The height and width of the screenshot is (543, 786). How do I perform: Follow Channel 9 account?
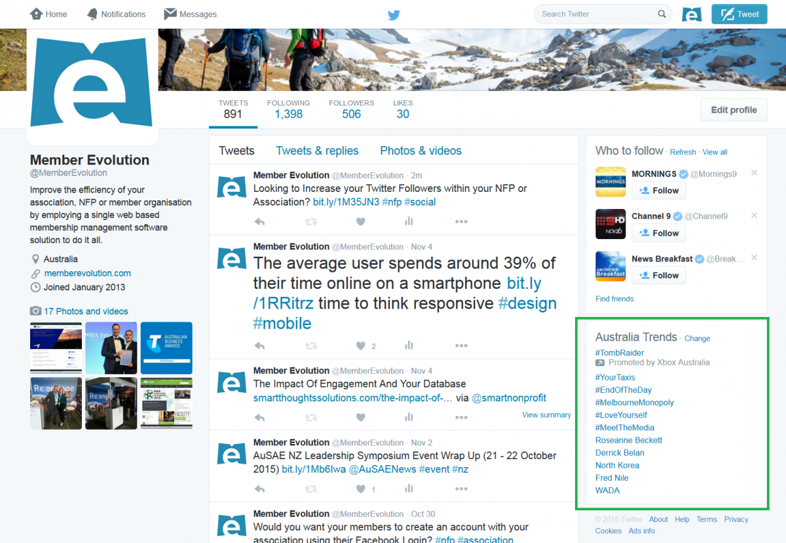pos(658,233)
